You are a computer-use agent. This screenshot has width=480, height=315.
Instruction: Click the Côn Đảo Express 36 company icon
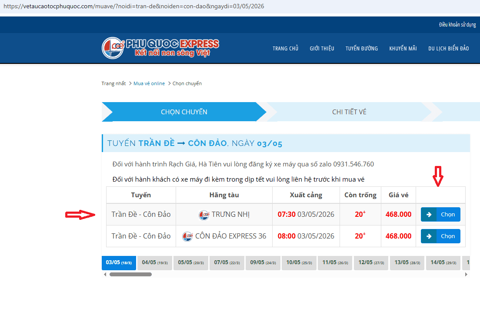click(187, 236)
